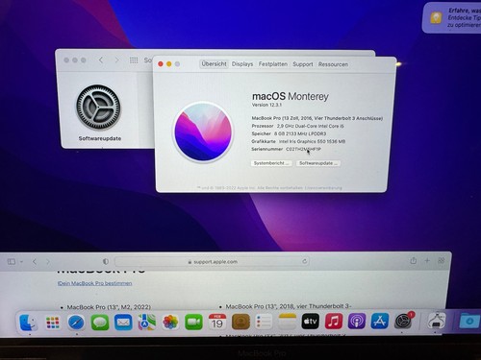Open new tab in Safari
The width and height of the screenshot is (481, 360).
427,261
